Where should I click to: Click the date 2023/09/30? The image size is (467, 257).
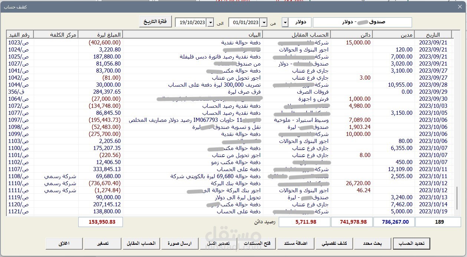[x=434, y=99]
